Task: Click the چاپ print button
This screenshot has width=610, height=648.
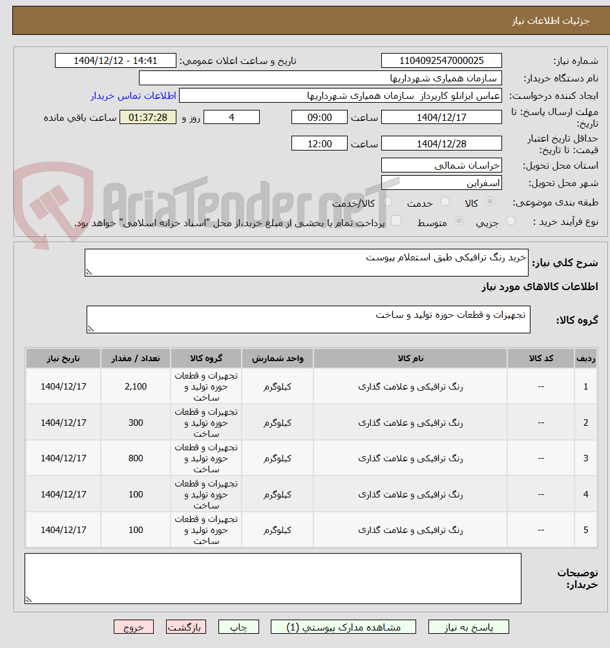Action: (x=238, y=627)
